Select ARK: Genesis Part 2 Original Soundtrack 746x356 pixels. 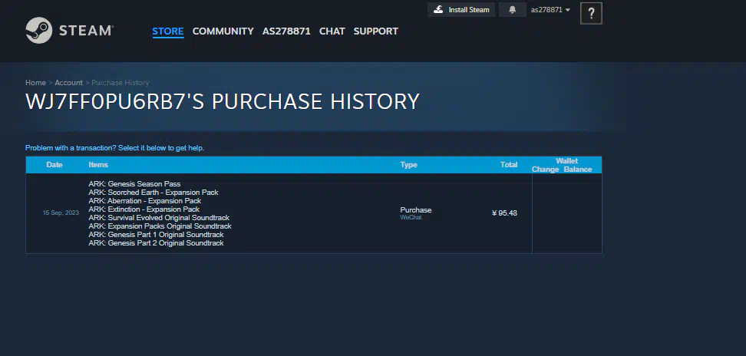click(x=156, y=243)
